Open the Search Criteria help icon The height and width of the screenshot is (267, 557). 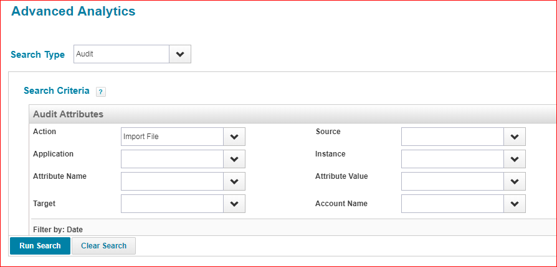[101, 92]
